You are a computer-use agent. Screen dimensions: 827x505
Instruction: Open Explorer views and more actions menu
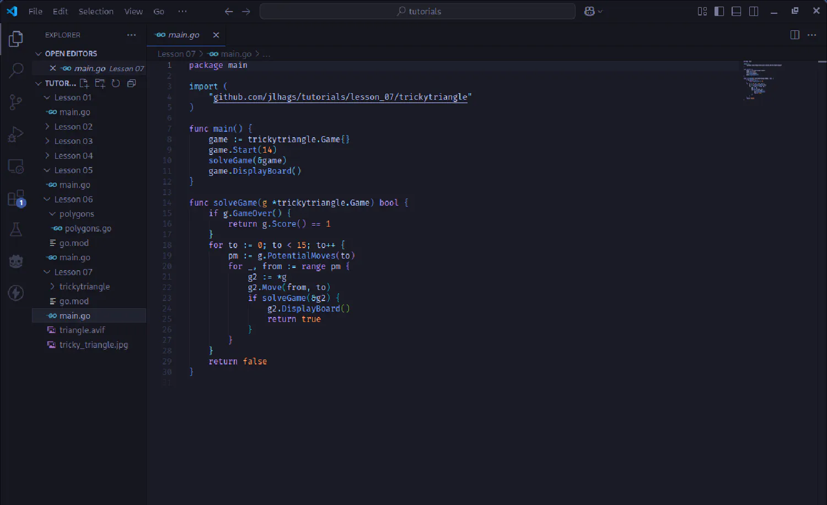[x=131, y=35]
